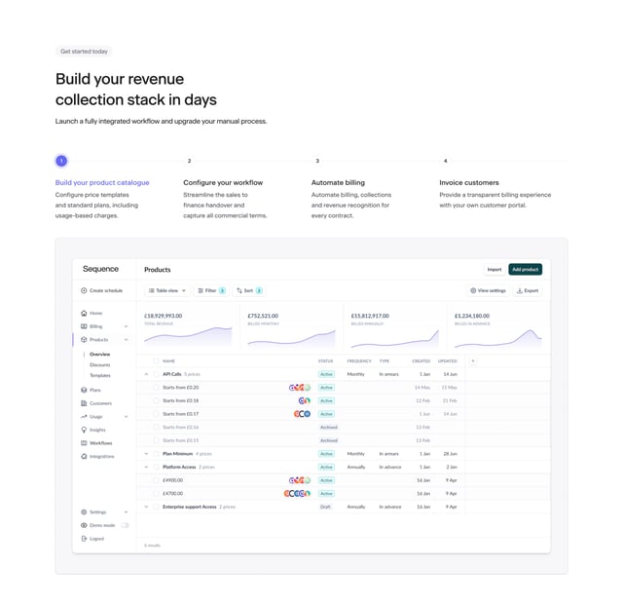The image size is (623, 605).
Task: Tick the API Calls row checkbox
Action: [x=156, y=374]
